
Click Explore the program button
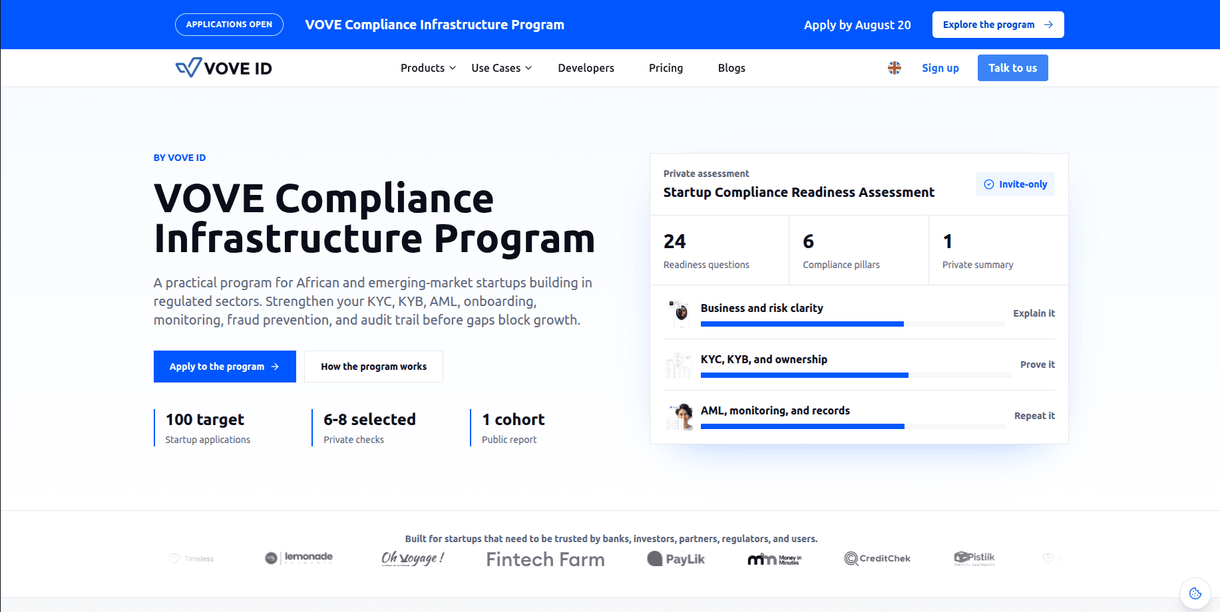coord(998,25)
